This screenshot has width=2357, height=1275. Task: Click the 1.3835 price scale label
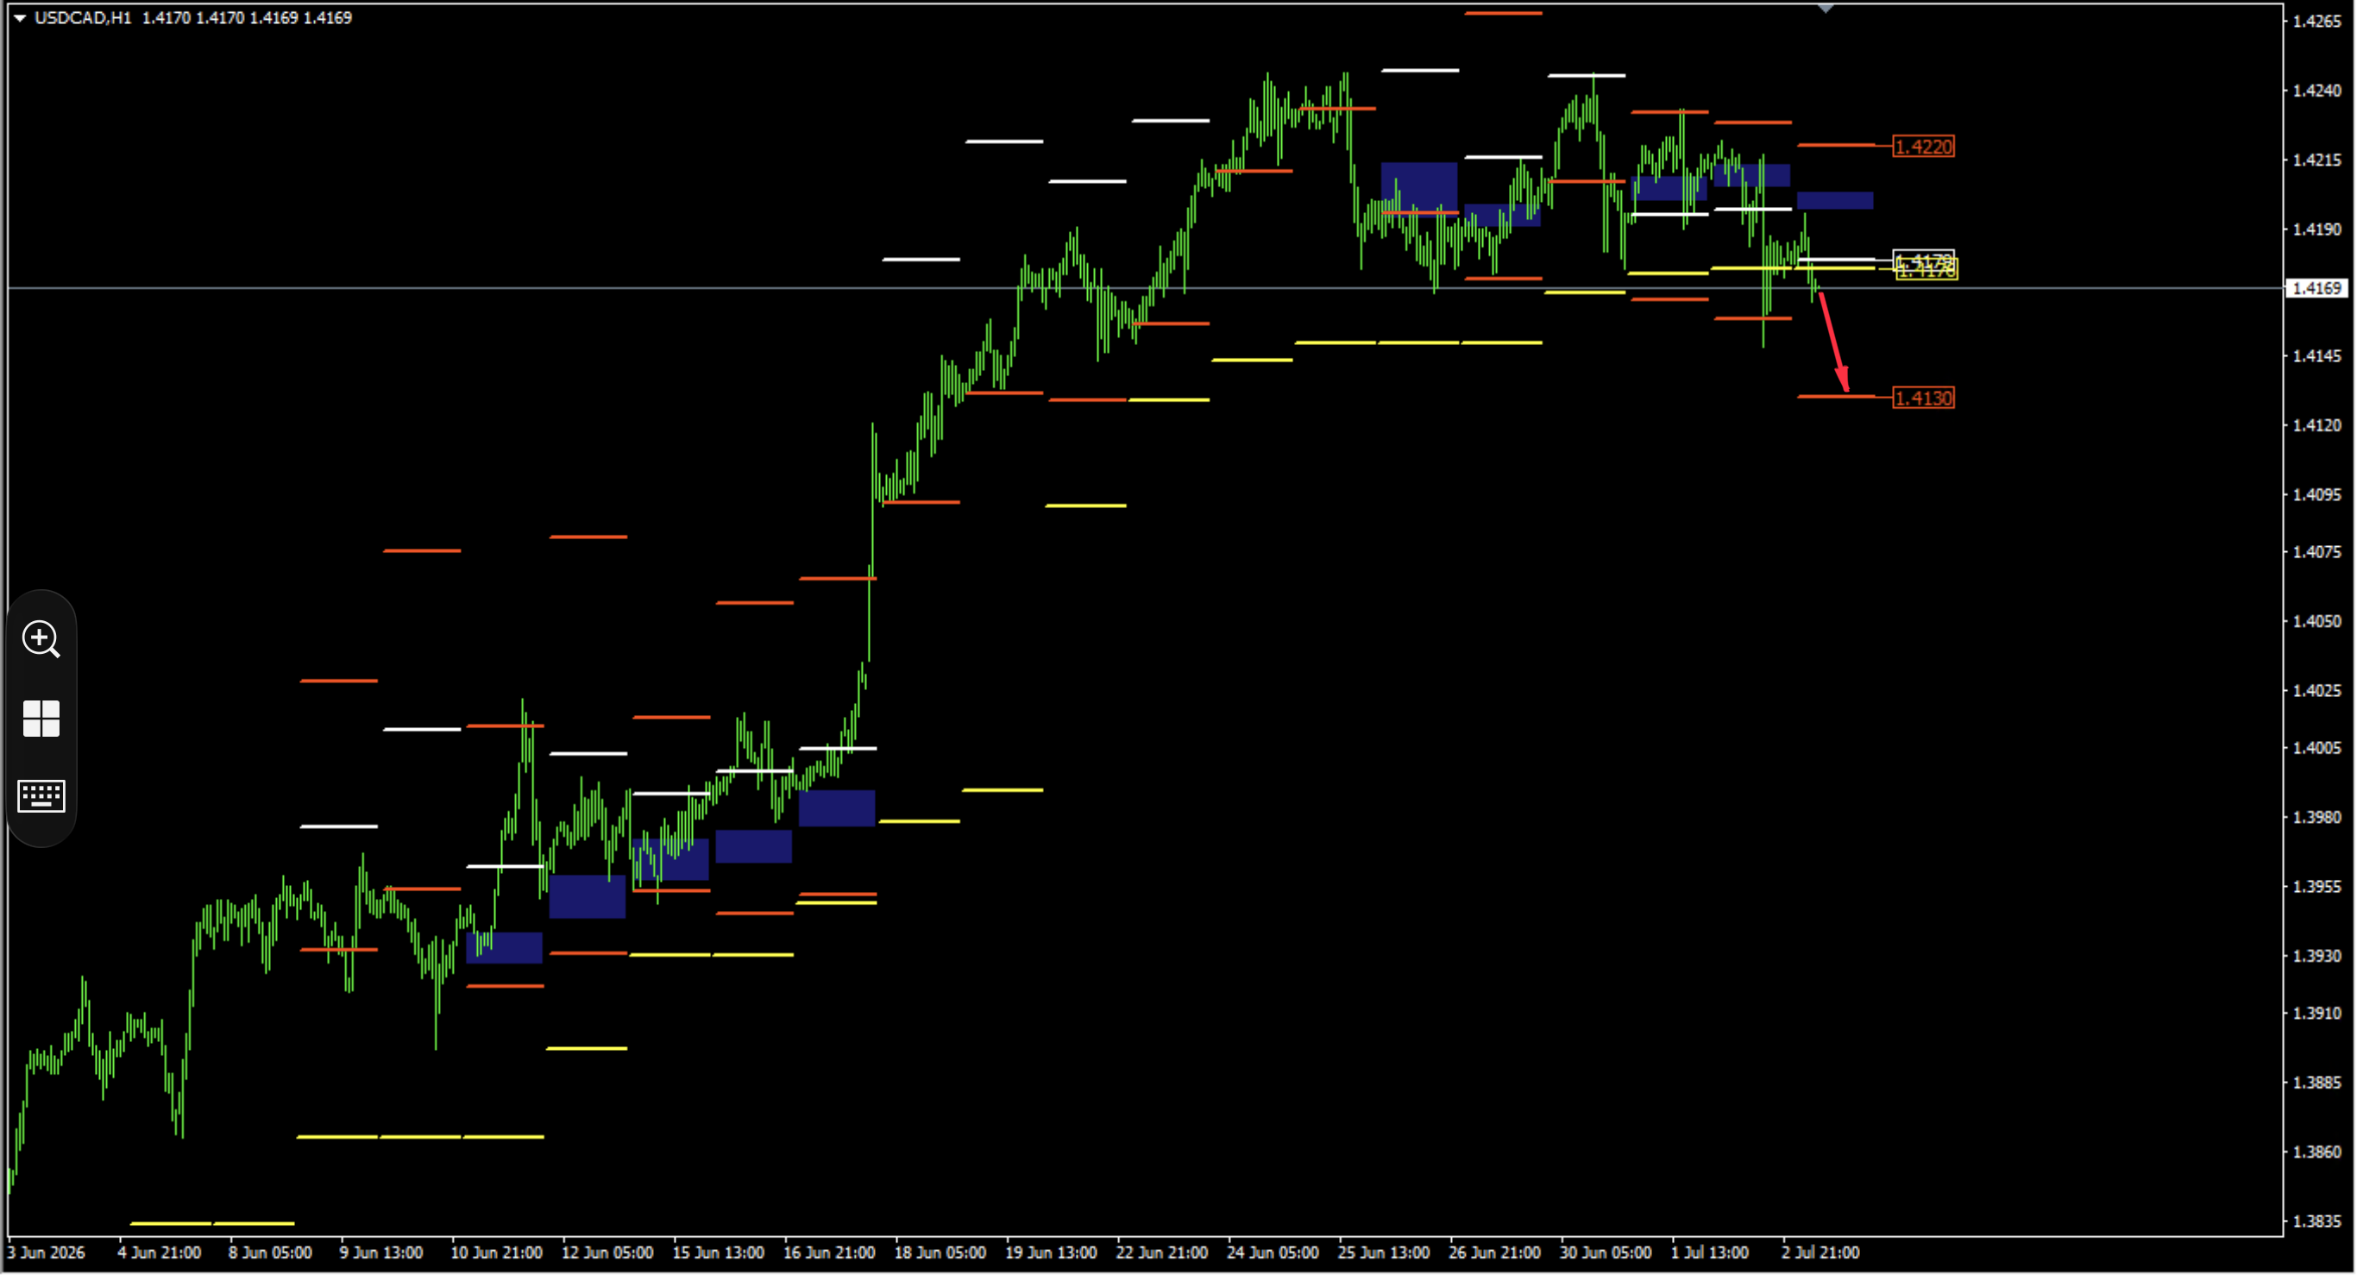(2317, 1222)
